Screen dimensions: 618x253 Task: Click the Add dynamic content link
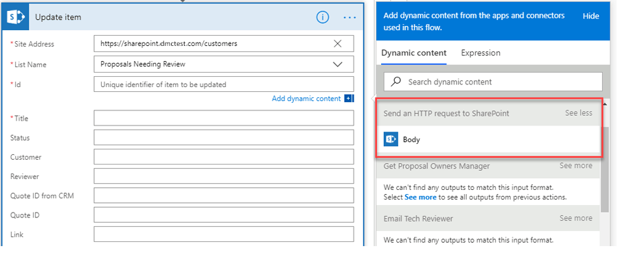pos(306,98)
